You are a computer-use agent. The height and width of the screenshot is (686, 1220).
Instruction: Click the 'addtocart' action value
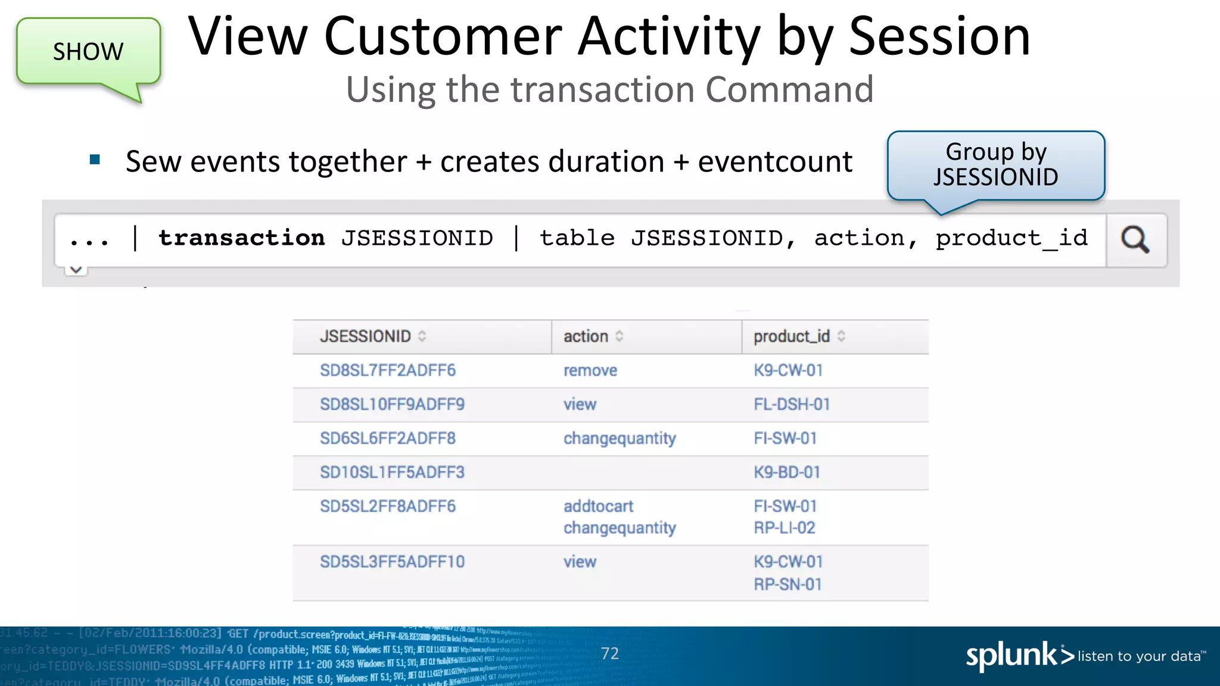click(x=598, y=506)
